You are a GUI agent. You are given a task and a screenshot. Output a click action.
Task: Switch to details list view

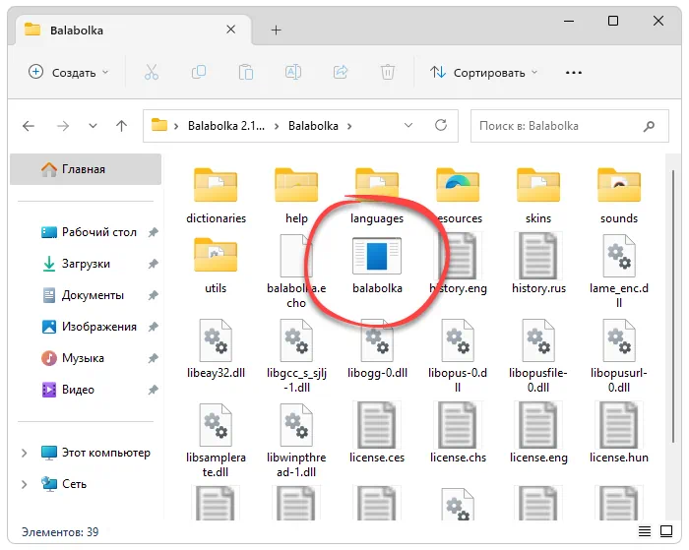[645, 531]
